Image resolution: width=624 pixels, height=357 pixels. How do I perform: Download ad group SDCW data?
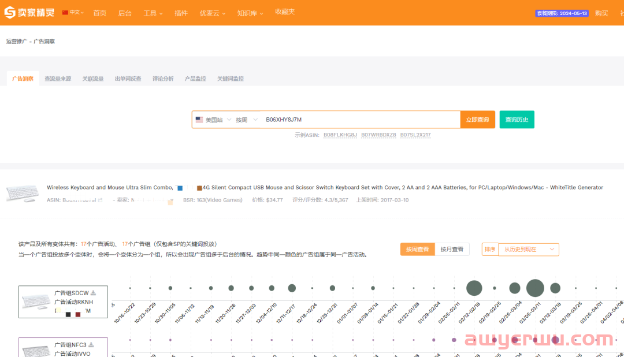pyautogui.click(x=93, y=292)
